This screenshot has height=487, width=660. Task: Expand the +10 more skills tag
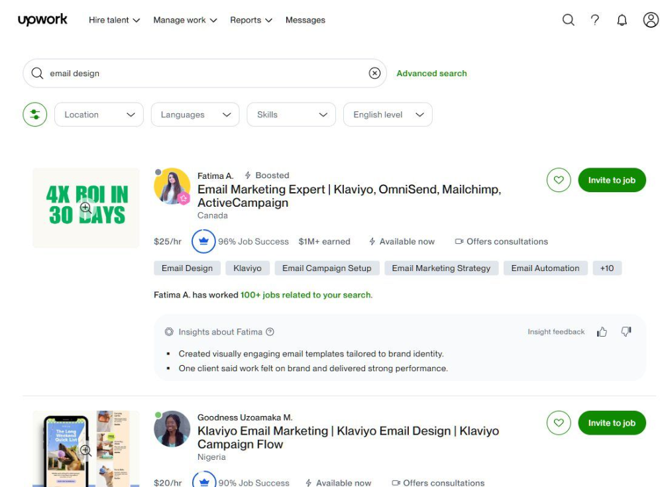pyautogui.click(x=606, y=268)
